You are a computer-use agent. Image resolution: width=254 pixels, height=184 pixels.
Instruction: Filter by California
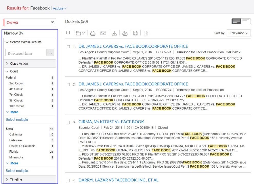[x=16, y=134]
